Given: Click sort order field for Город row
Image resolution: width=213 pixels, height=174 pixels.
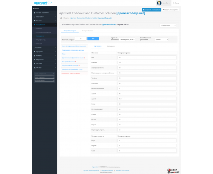Looking at the screenshot, I should pyautogui.click(x=147, y=104).
